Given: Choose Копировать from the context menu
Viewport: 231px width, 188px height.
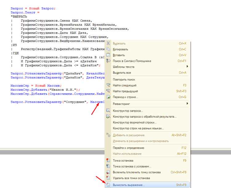Looking at the screenshot, I should [x=147, y=49].
